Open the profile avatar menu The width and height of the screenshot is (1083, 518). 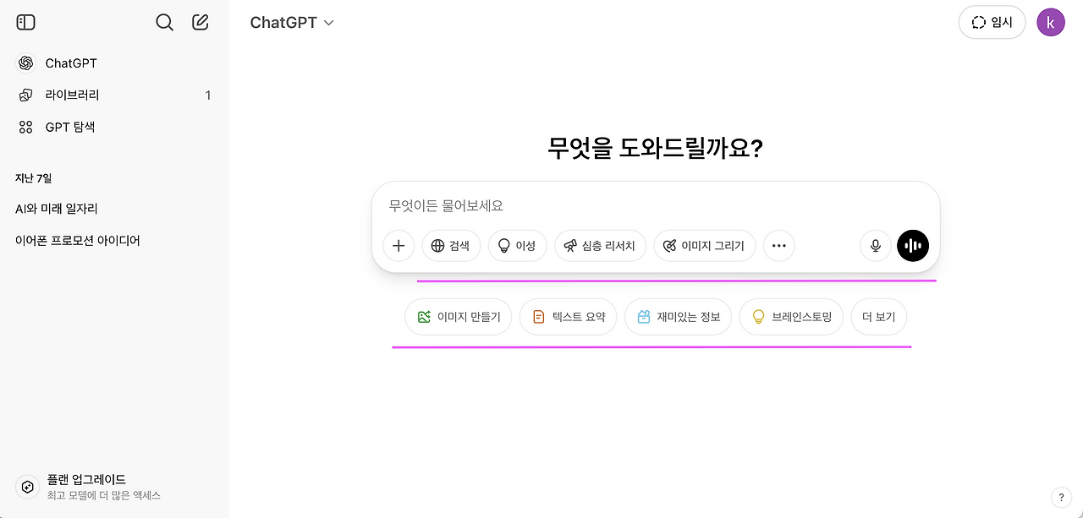point(1051,22)
